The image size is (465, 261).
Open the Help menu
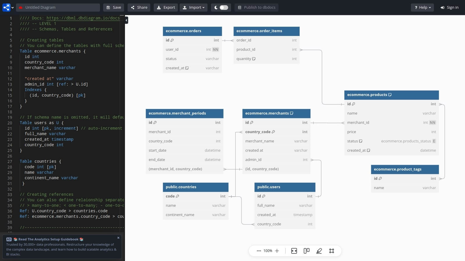point(422,7)
